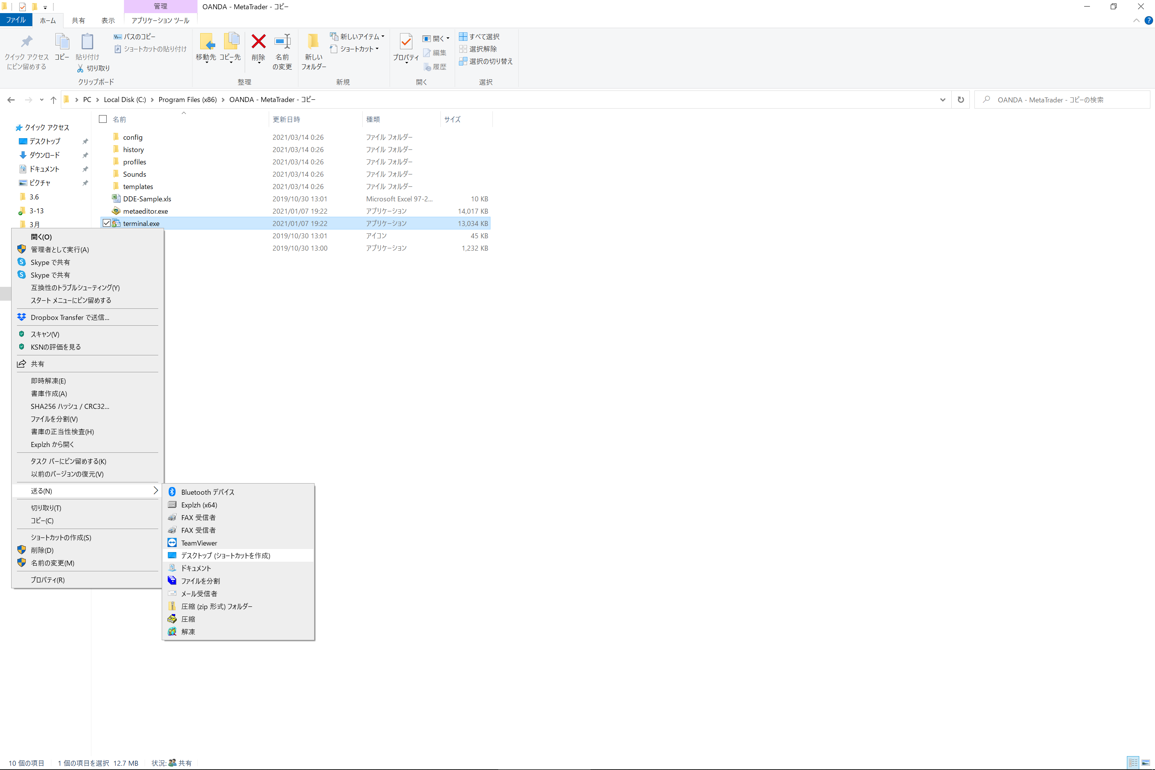Uncheck the terminal.exe file checkbox

pyautogui.click(x=107, y=223)
